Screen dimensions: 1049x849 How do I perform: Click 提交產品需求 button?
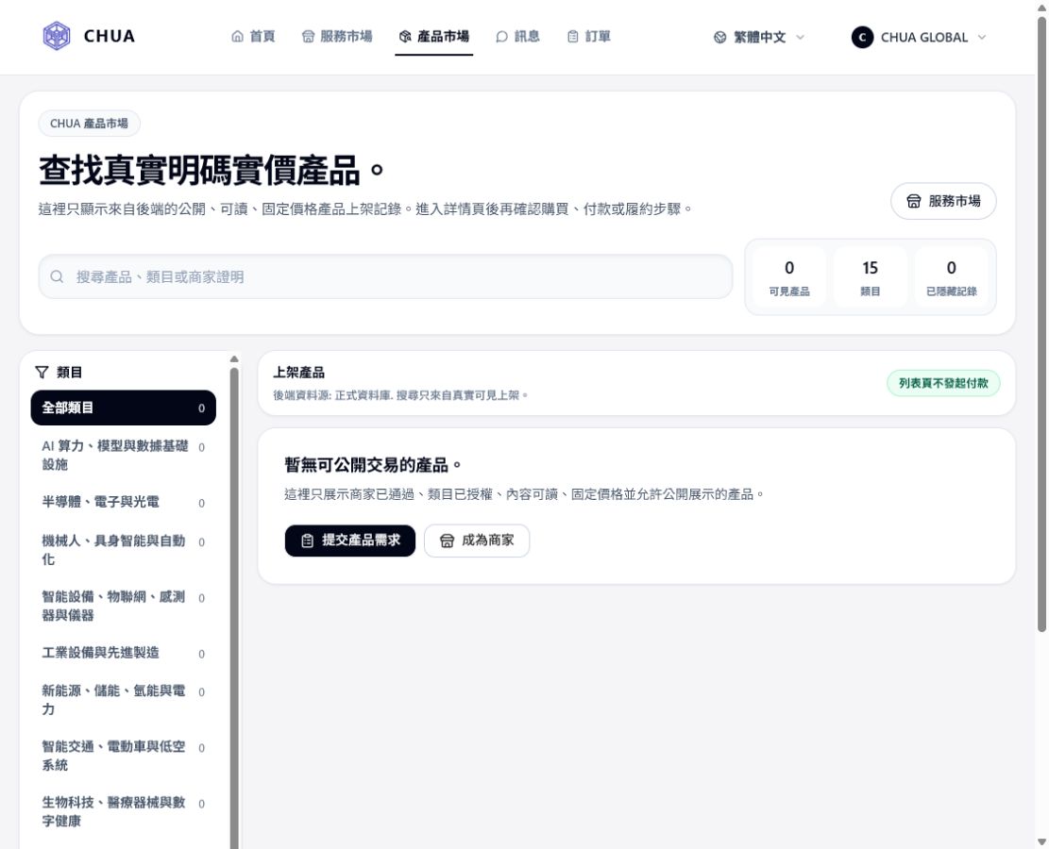pos(350,541)
